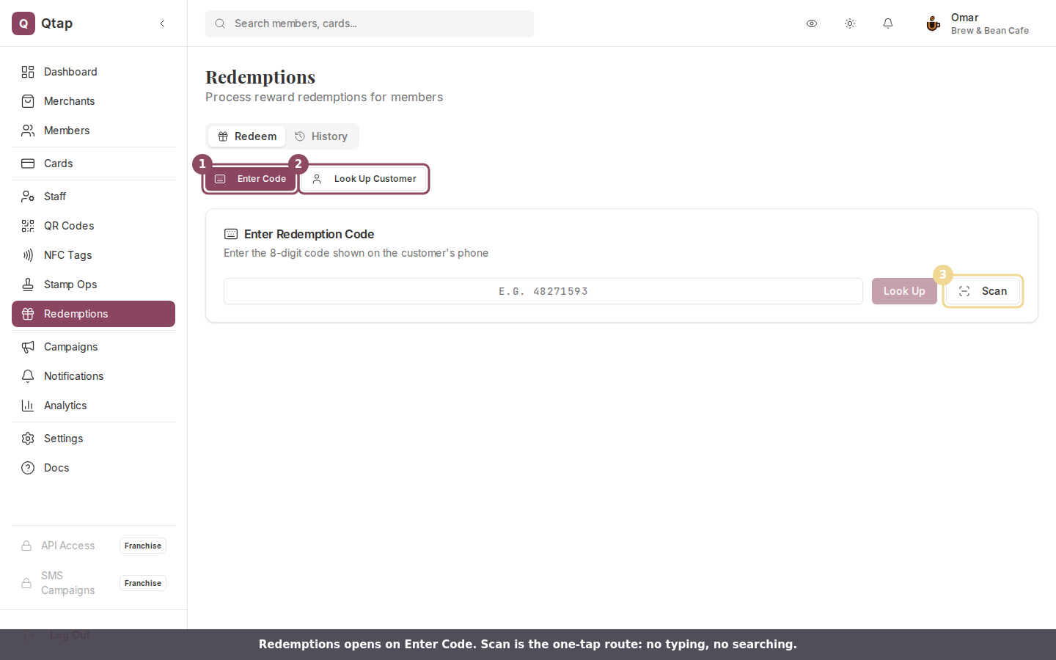Viewport: 1056px width, 660px height.
Task: Navigate to Cards
Action: [x=93, y=164]
